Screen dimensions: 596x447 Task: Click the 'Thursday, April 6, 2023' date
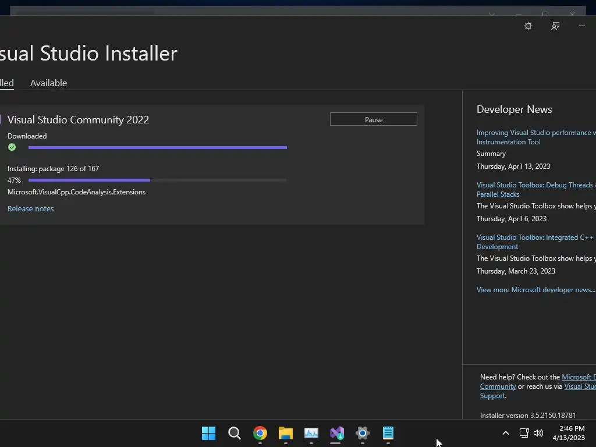tap(511, 219)
